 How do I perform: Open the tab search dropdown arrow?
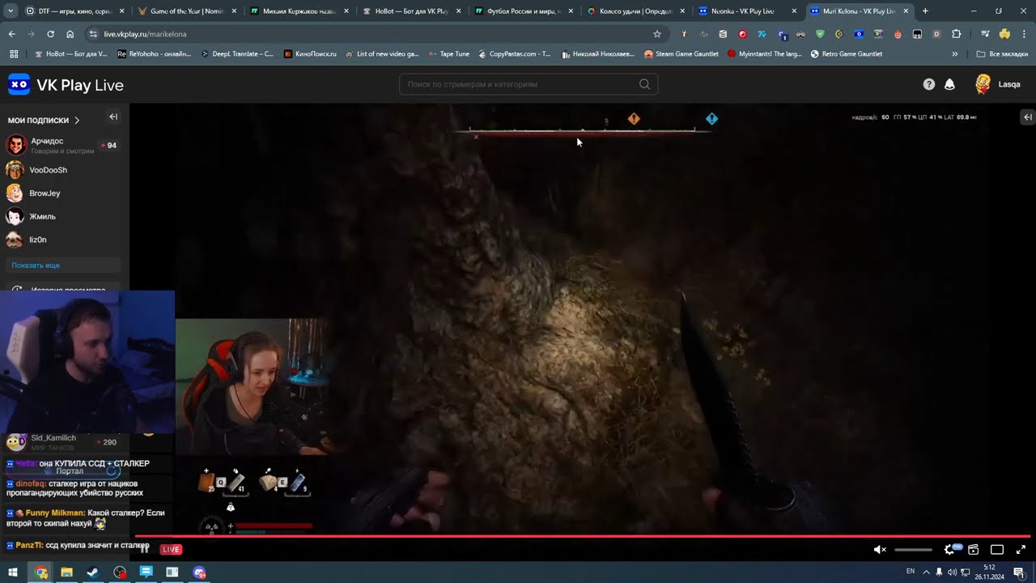(x=10, y=11)
